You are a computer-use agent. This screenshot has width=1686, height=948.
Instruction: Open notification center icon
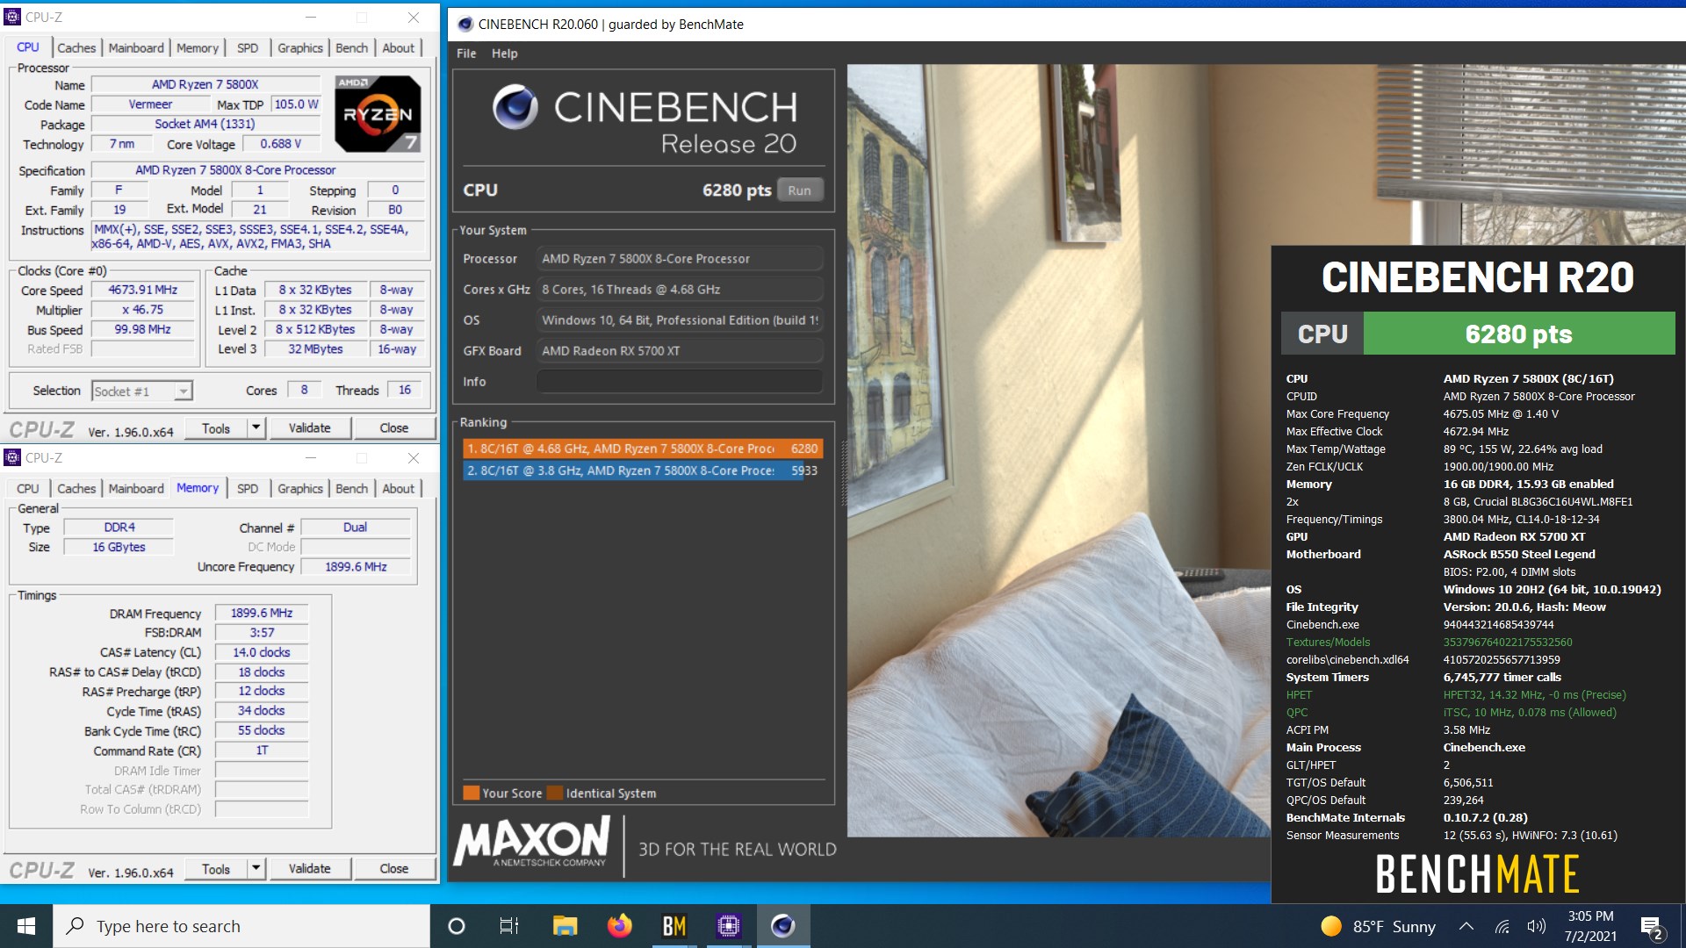tap(1652, 927)
